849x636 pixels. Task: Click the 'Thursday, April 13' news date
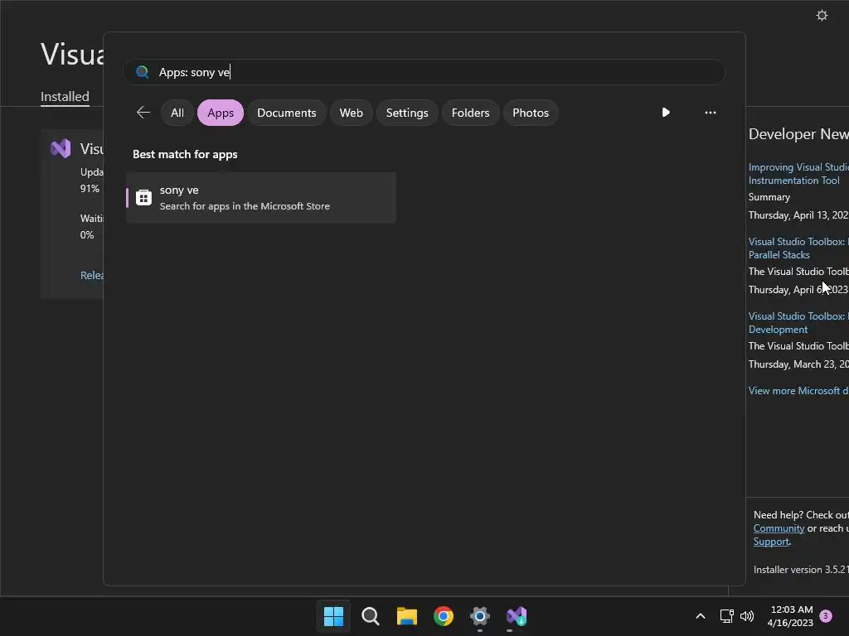(798, 215)
